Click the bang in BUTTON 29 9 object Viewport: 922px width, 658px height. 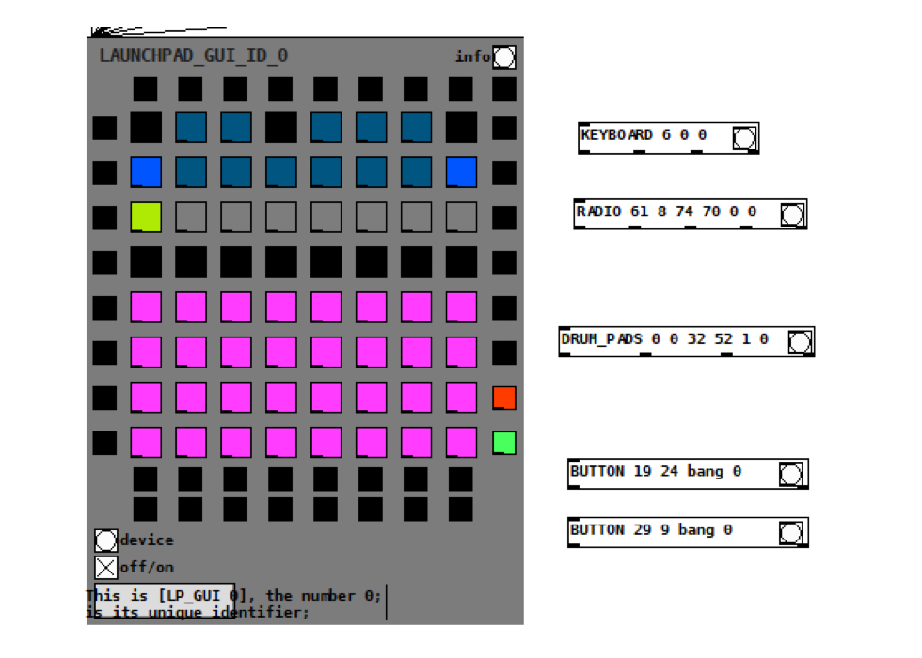pos(791,533)
